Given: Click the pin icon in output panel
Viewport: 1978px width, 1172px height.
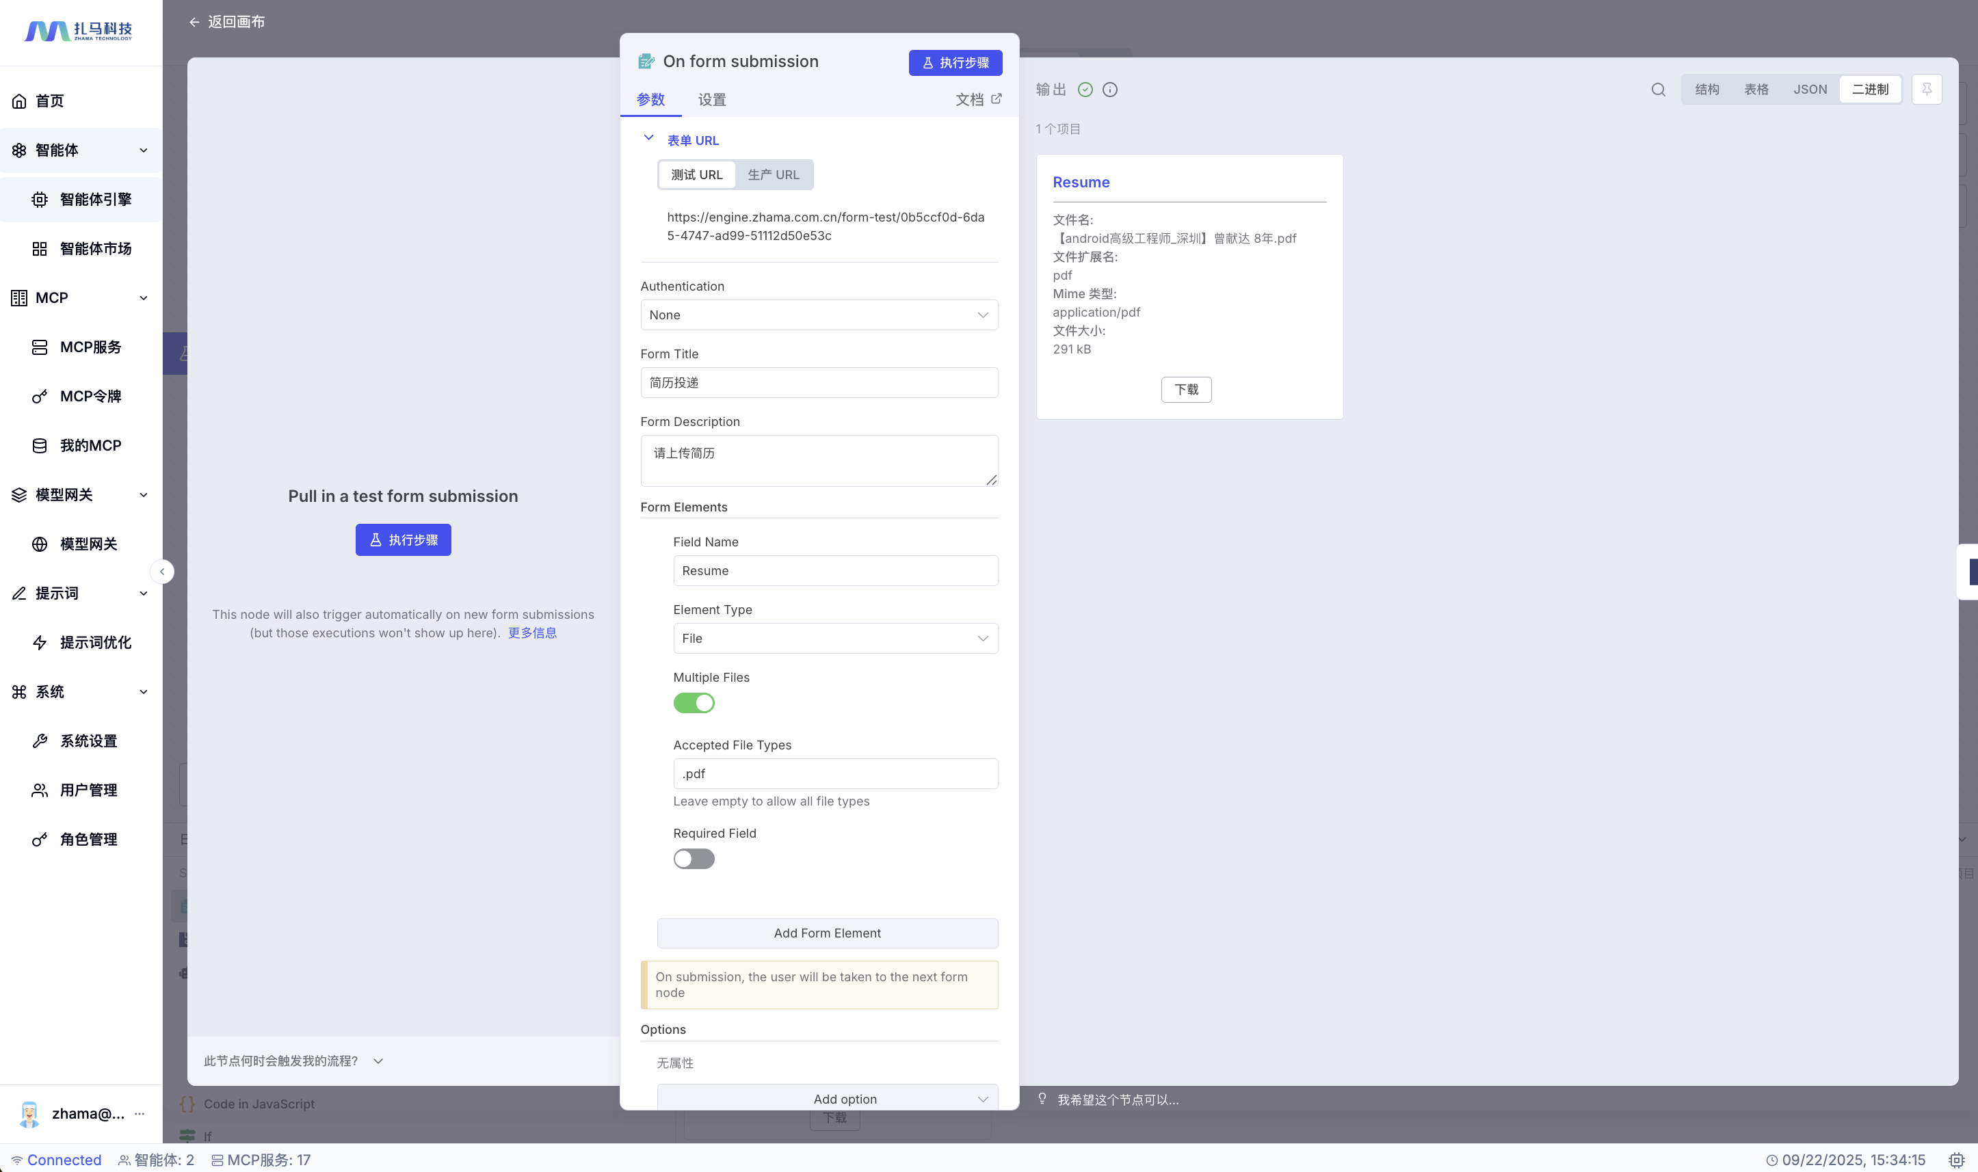Looking at the screenshot, I should [x=1927, y=90].
